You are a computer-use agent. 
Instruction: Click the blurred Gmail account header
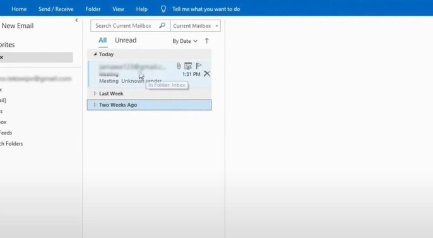[35, 79]
